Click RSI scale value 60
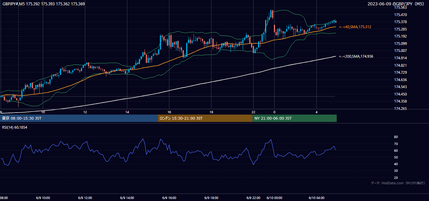 click(396, 150)
